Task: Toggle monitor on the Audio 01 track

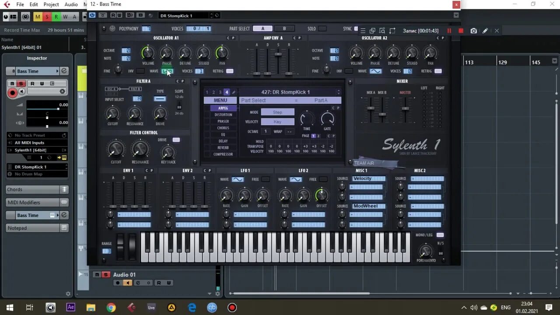Action: coord(127,283)
